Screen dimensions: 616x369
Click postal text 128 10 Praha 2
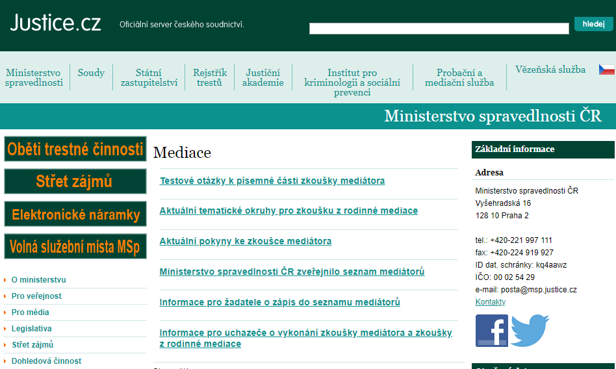pos(502,215)
